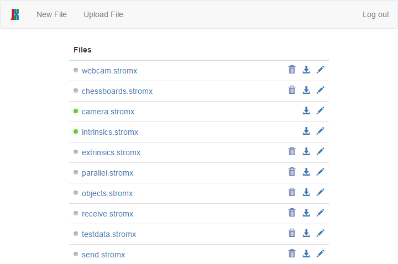This screenshot has height=264, width=398.
Task: Open the Upload File menu item
Action: 103,14
